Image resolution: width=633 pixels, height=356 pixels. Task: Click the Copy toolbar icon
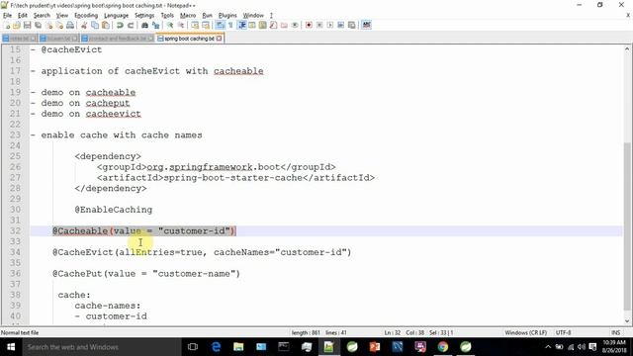coord(95,25)
